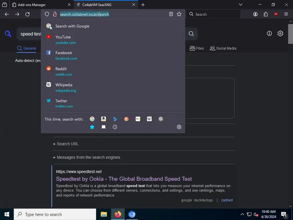Choose Reddit suggestion in dropdown

tap(113, 71)
